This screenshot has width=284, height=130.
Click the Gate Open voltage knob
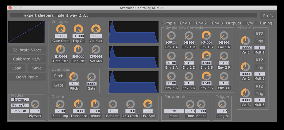pyautogui.click(x=61, y=29)
